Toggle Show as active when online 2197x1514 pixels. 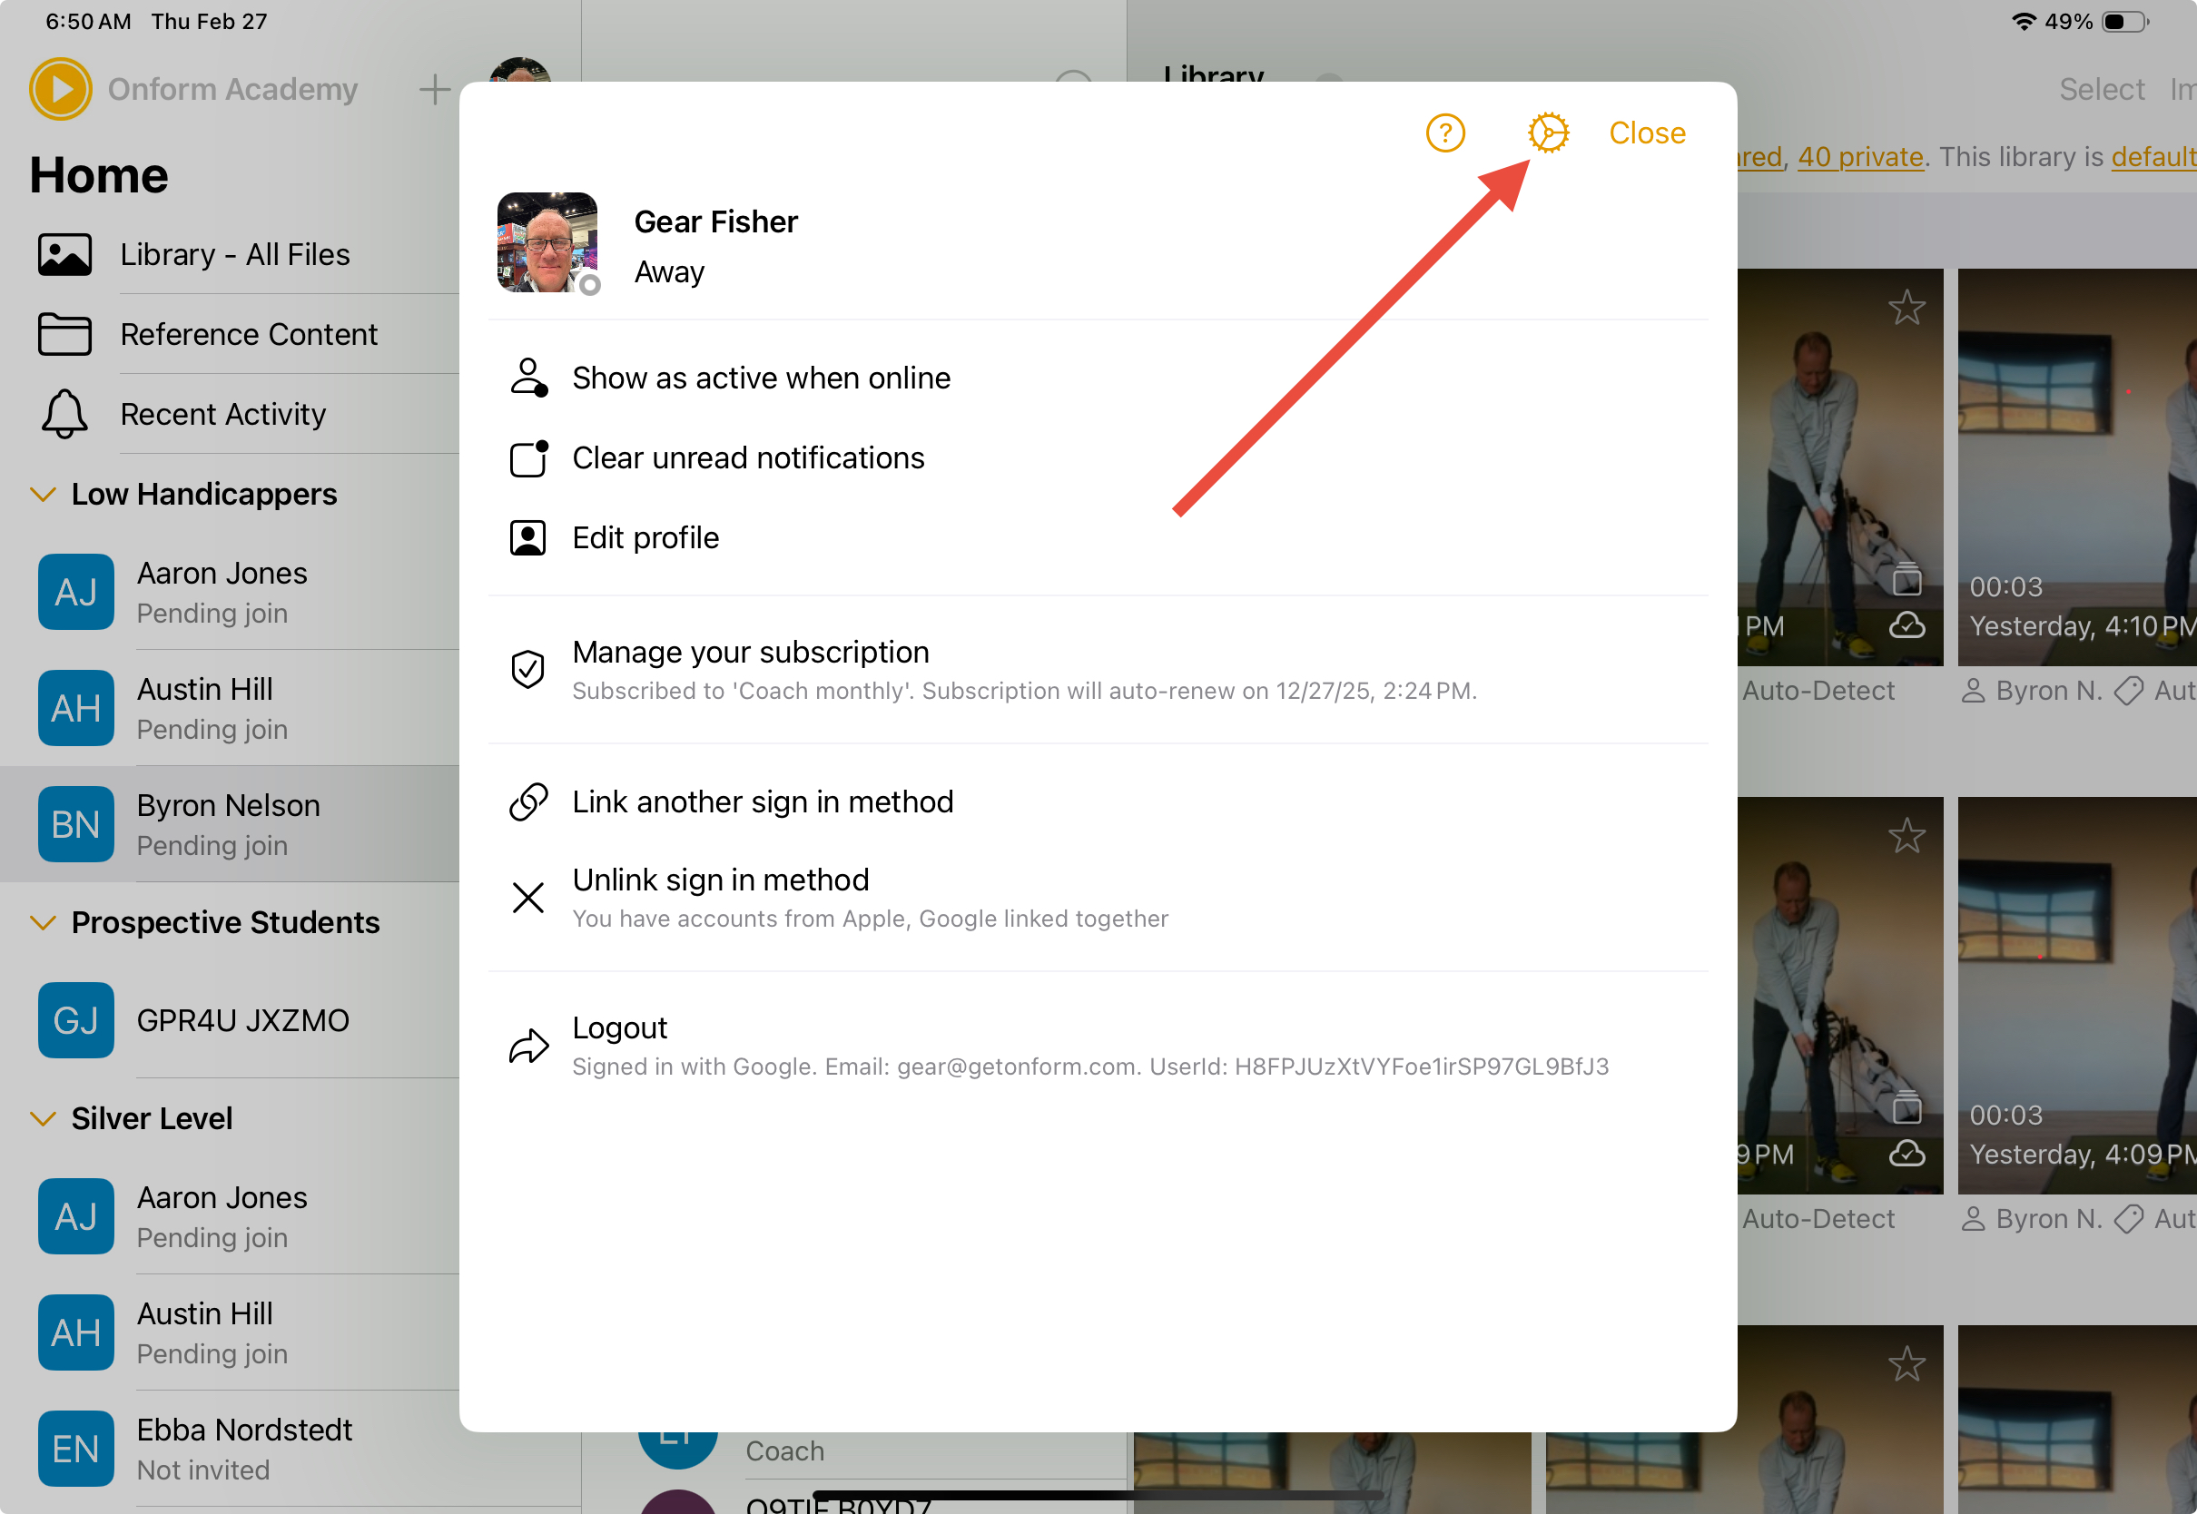[x=760, y=378]
